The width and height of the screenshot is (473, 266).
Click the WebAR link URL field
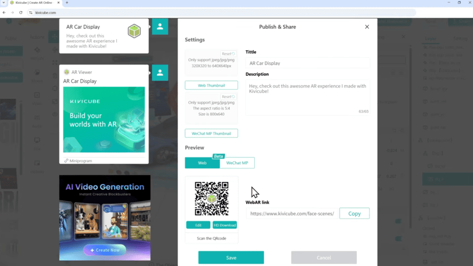click(x=292, y=213)
